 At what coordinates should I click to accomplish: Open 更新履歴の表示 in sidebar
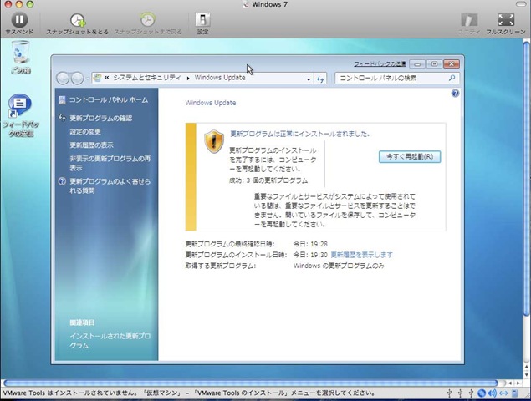tap(91, 145)
